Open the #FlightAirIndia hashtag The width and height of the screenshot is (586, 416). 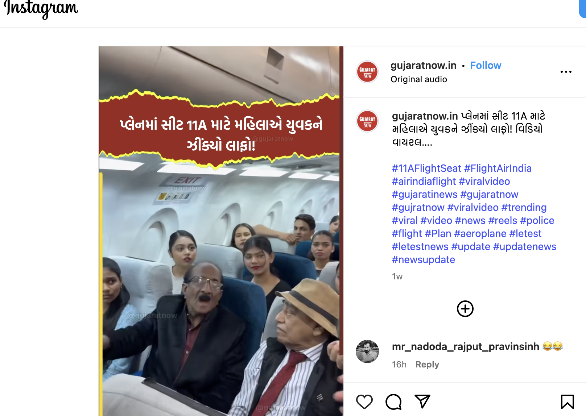(498, 169)
